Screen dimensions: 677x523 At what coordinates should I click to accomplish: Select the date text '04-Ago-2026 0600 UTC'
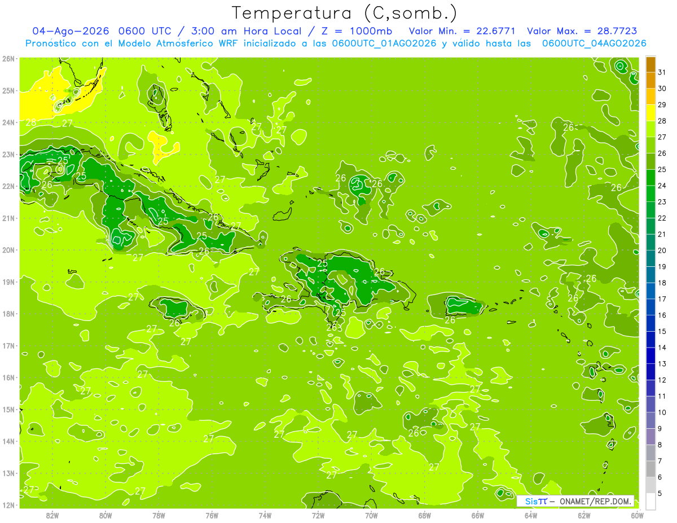102,31
